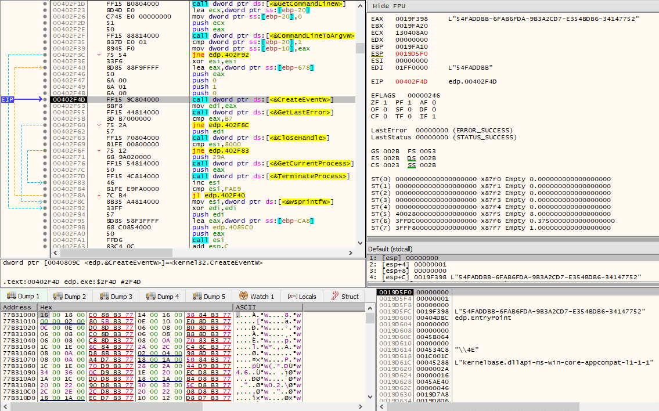Click the Default (stdcall) calling convention label
Viewport: 659px width, 411px height.
click(x=390, y=249)
